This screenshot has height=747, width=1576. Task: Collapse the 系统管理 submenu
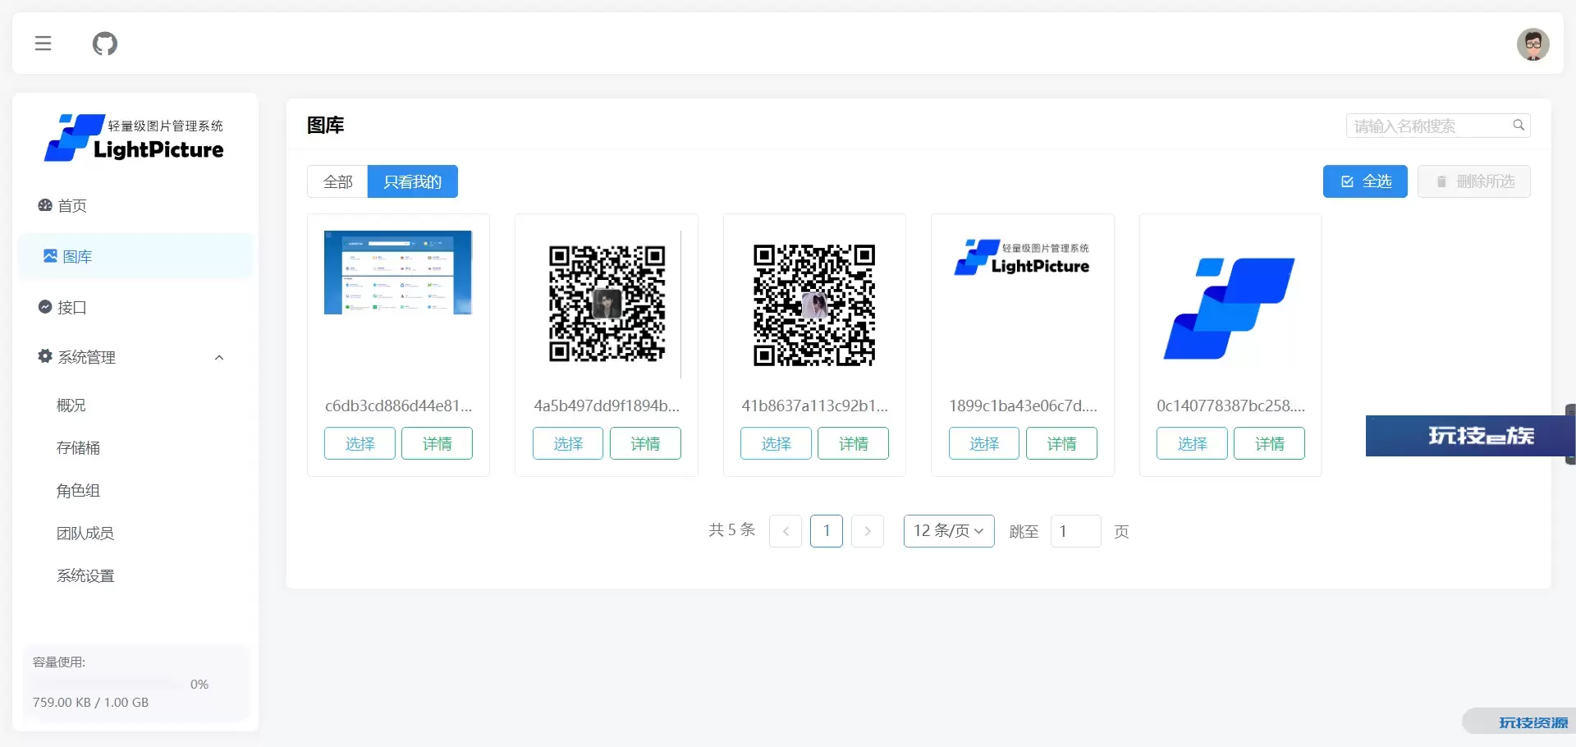click(x=135, y=357)
